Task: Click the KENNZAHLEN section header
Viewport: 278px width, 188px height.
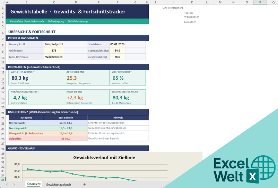Action: 77,67
